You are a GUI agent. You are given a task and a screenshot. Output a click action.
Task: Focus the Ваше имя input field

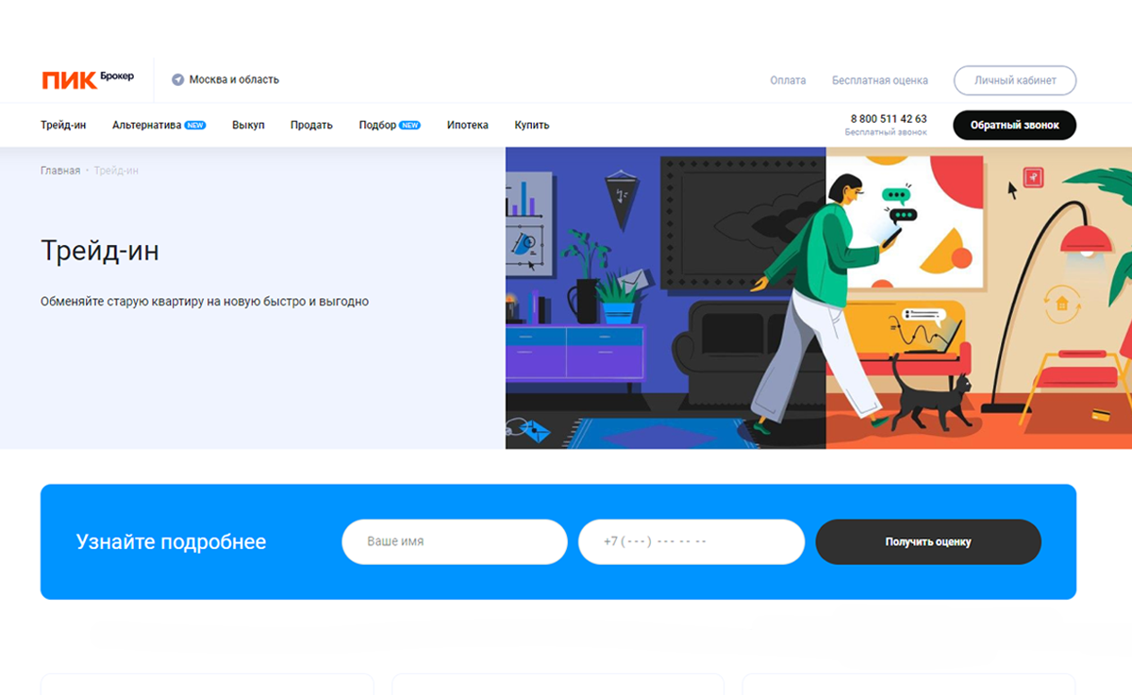click(x=455, y=542)
